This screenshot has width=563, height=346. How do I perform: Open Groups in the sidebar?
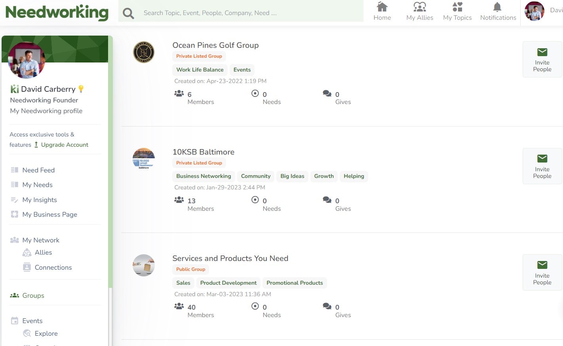coord(33,295)
